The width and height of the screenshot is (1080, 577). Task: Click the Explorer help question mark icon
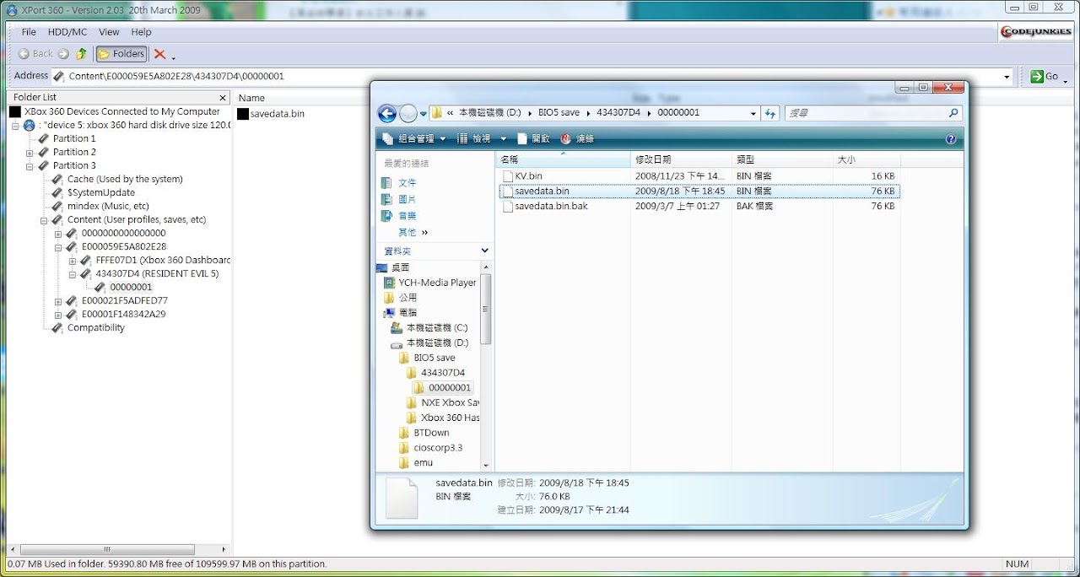[x=951, y=139]
